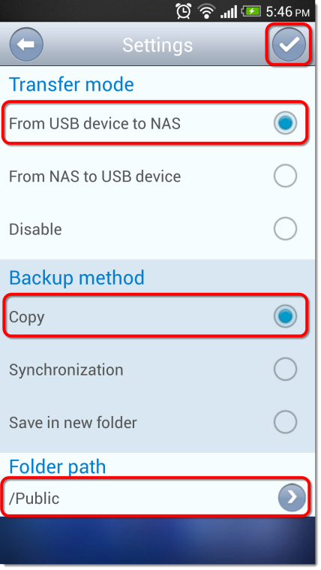Image resolution: width=321 pixels, height=570 pixels.
Task: Open folder path chevron arrow
Action: [292, 497]
